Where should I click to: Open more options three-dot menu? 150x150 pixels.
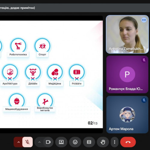click(x=115, y=142)
